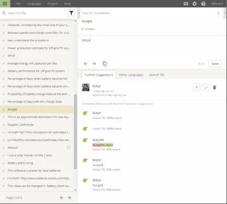Select 'Percentage of days with this charge state'
227x204 pixels.
37,101
